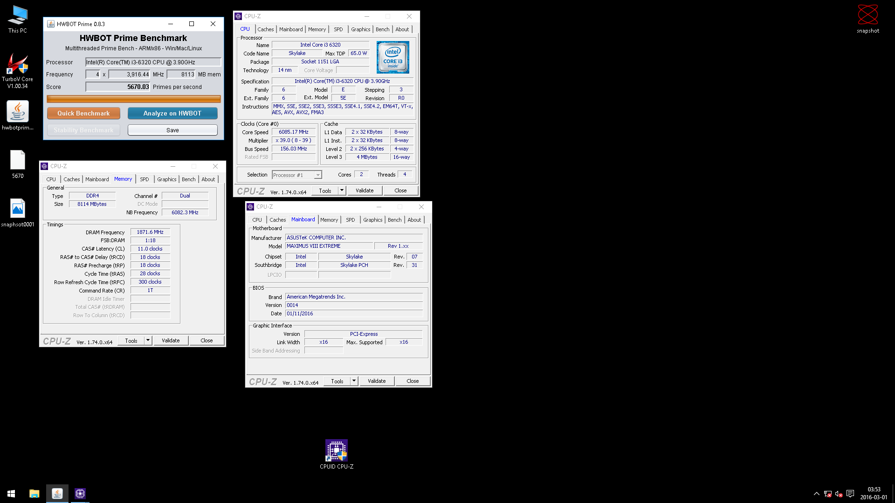
Task: Open the Memory tab in the Mainboard window
Action: click(329, 220)
